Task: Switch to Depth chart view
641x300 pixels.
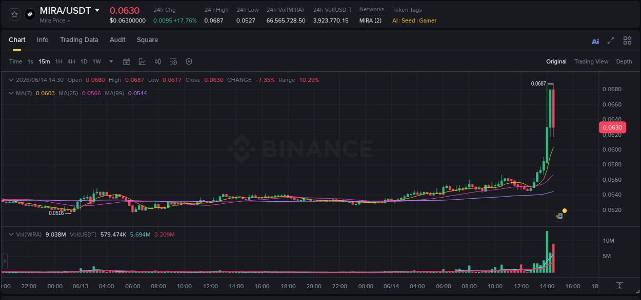Action: [624, 61]
